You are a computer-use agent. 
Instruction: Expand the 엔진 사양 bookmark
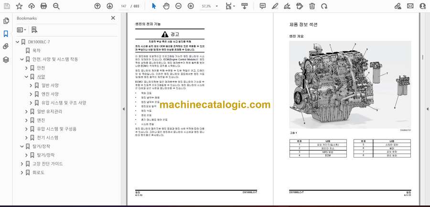pyautogui.click(x=31, y=94)
